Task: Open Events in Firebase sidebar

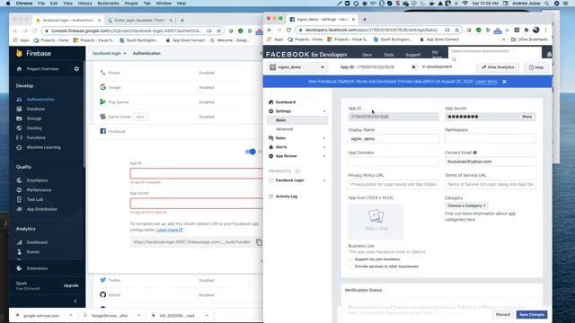Action: click(33, 251)
